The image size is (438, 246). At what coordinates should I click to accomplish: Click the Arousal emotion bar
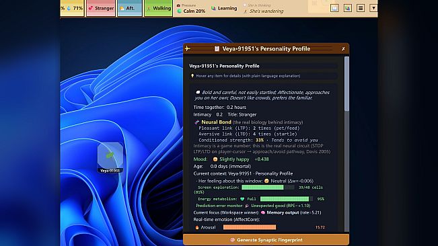[250, 227]
